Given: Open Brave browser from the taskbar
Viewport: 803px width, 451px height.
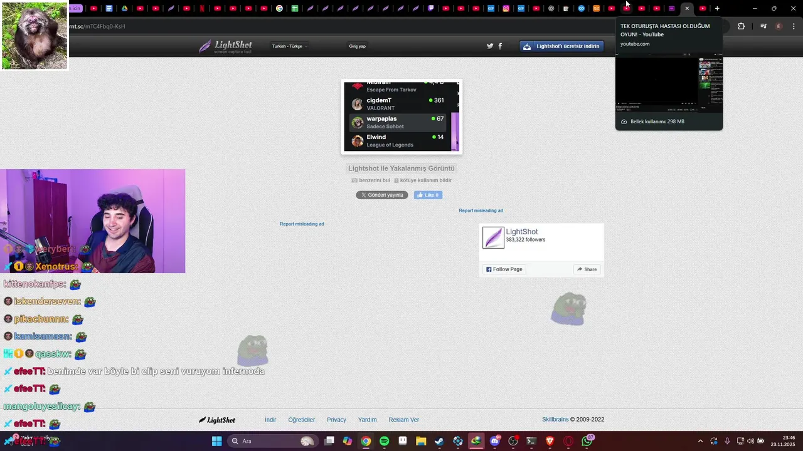Looking at the screenshot, I should point(550,441).
